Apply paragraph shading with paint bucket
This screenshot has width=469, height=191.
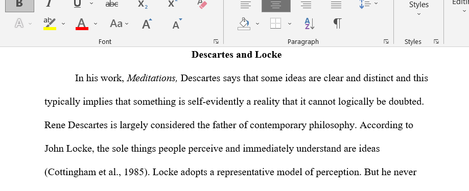(244, 23)
